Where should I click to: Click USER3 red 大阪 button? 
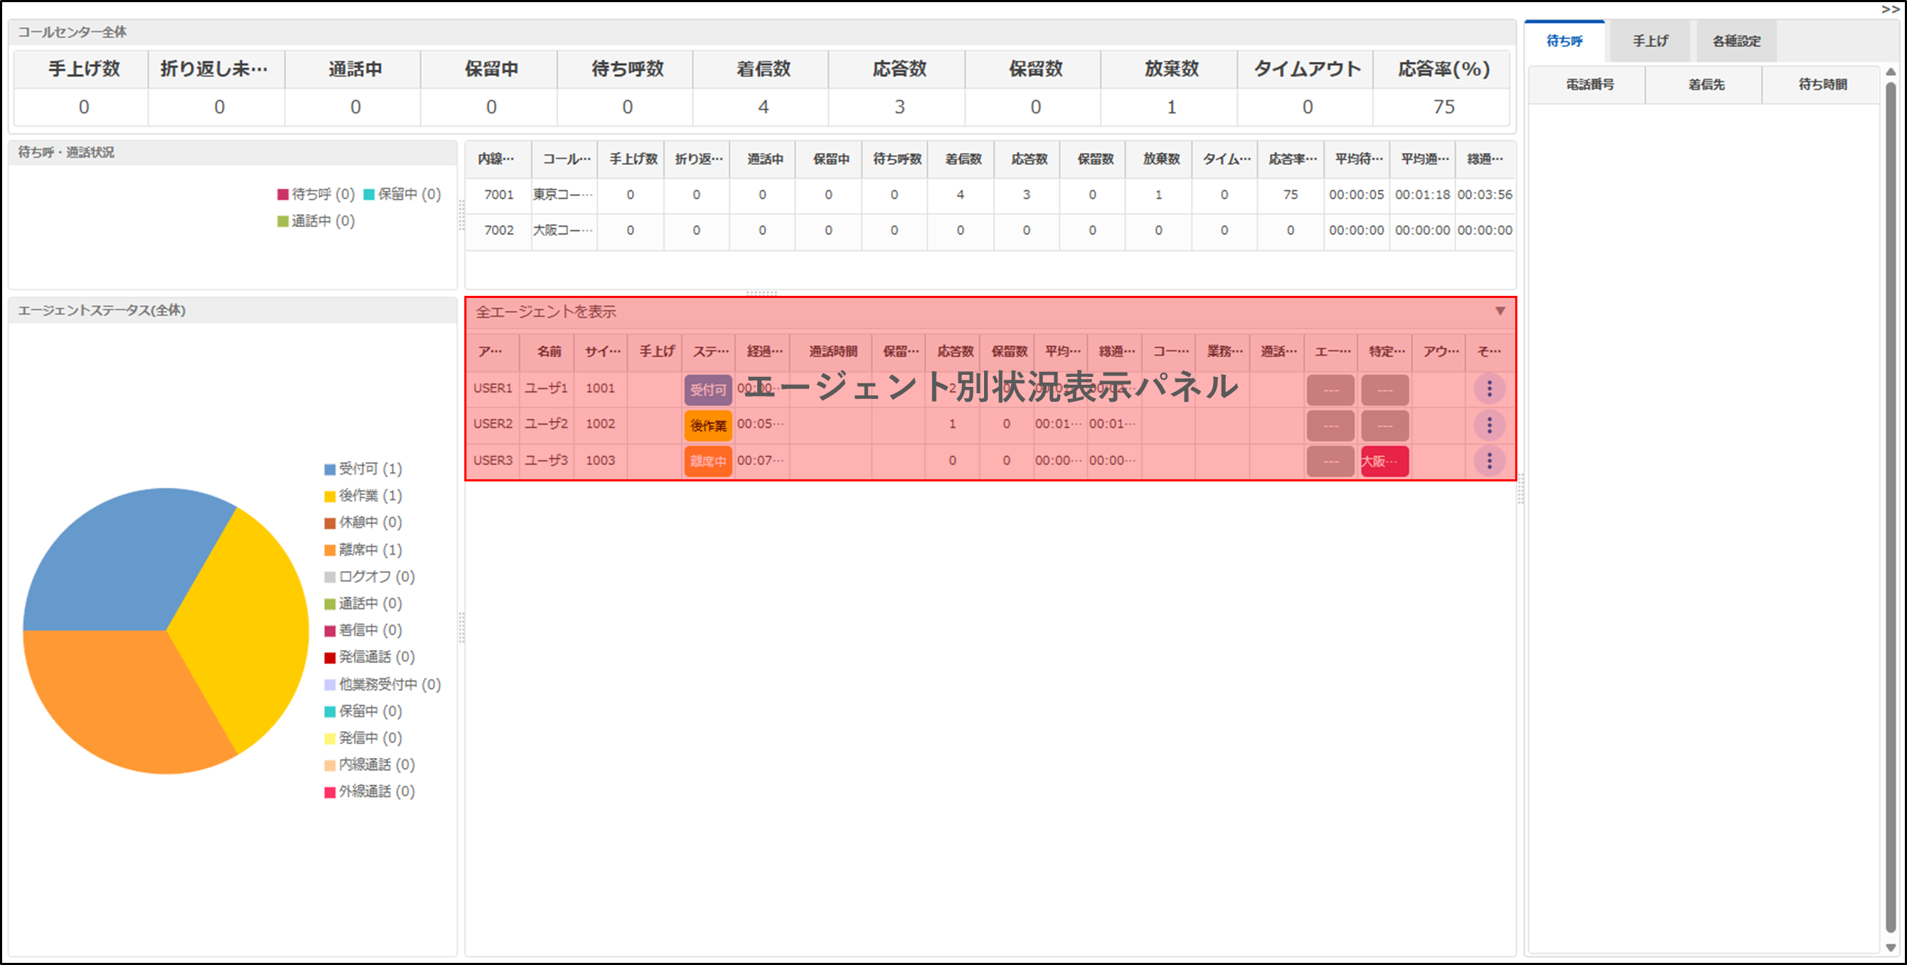coord(1384,461)
